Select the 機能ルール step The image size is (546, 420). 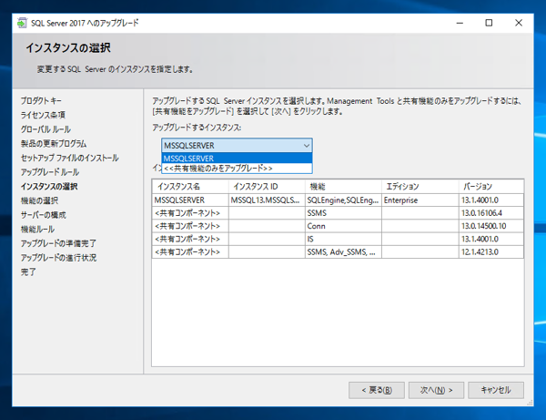[37, 230]
